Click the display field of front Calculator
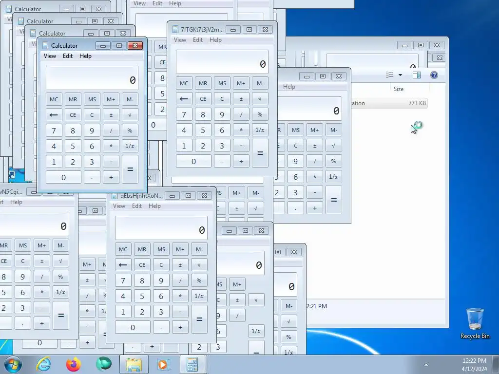This screenshot has height=374, width=499. [92, 78]
